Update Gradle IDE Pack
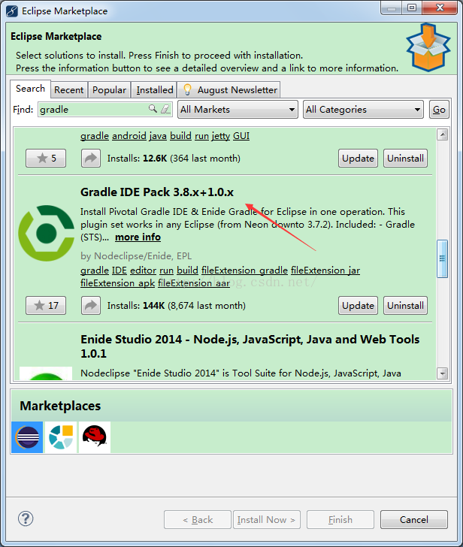 click(358, 305)
